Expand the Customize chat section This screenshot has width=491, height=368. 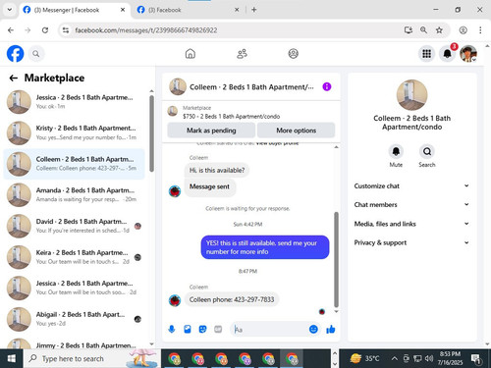coord(411,185)
